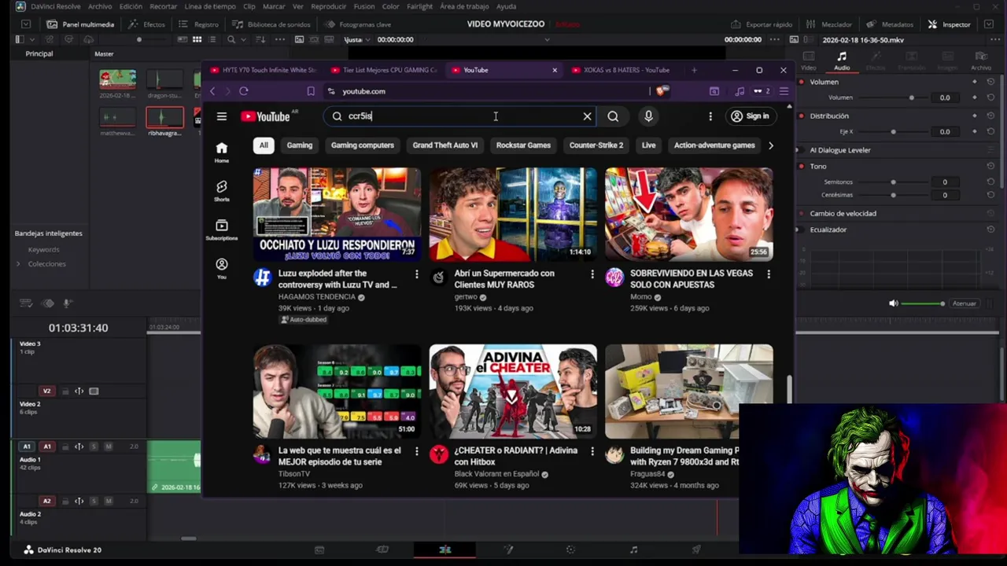Open browser main menu icon

[784, 91]
